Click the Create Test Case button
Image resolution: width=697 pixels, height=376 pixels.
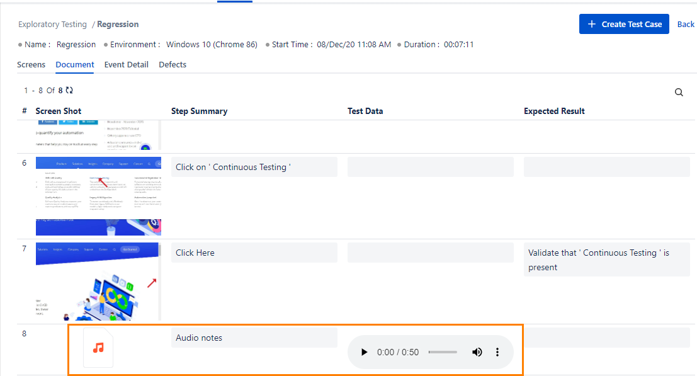pyautogui.click(x=624, y=24)
